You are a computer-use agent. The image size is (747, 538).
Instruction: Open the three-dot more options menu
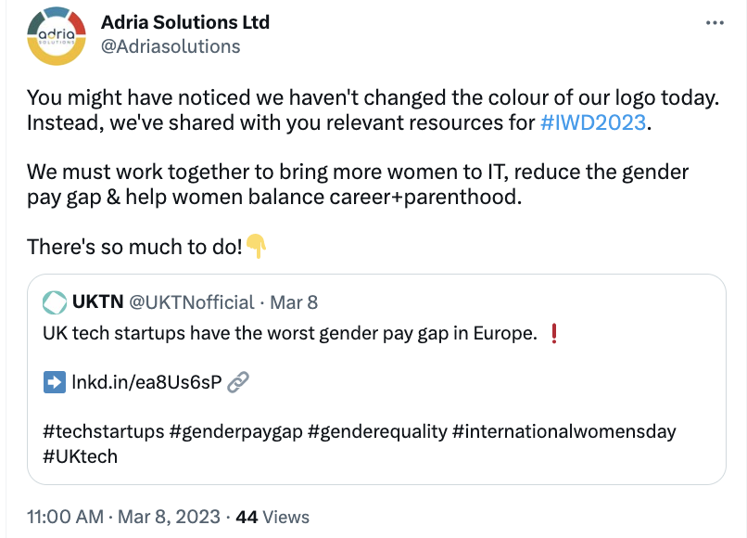(x=715, y=23)
